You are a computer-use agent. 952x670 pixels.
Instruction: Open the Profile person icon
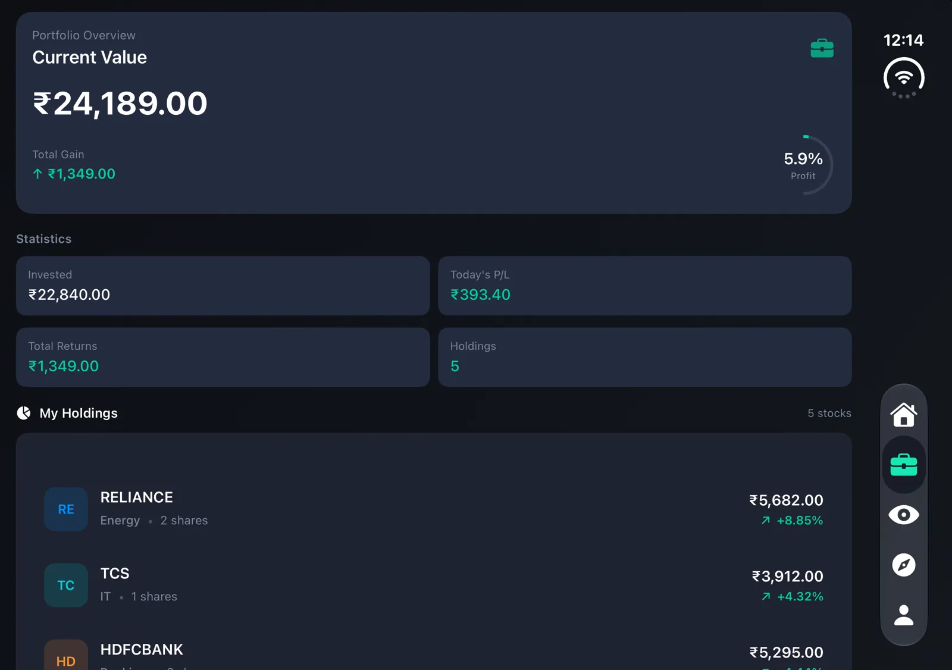(903, 615)
